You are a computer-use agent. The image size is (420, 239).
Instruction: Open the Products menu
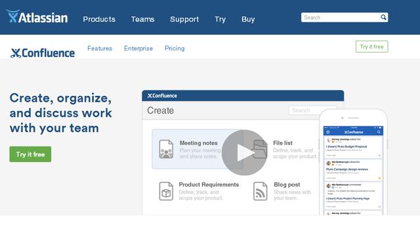pyautogui.click(x=99, y=19)
